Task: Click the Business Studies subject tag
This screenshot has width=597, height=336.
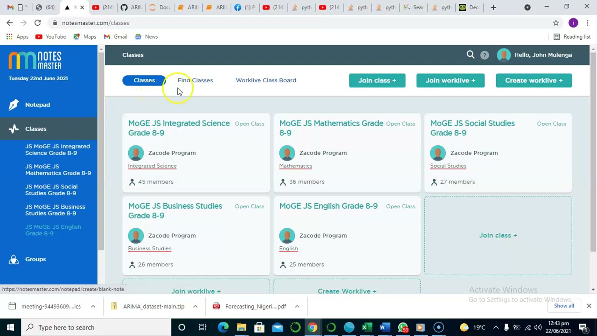Action: 149,248
